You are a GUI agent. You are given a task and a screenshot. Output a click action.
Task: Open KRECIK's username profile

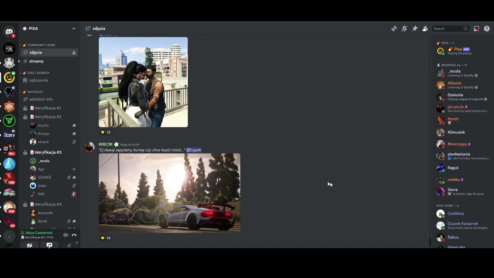point(105,144)
